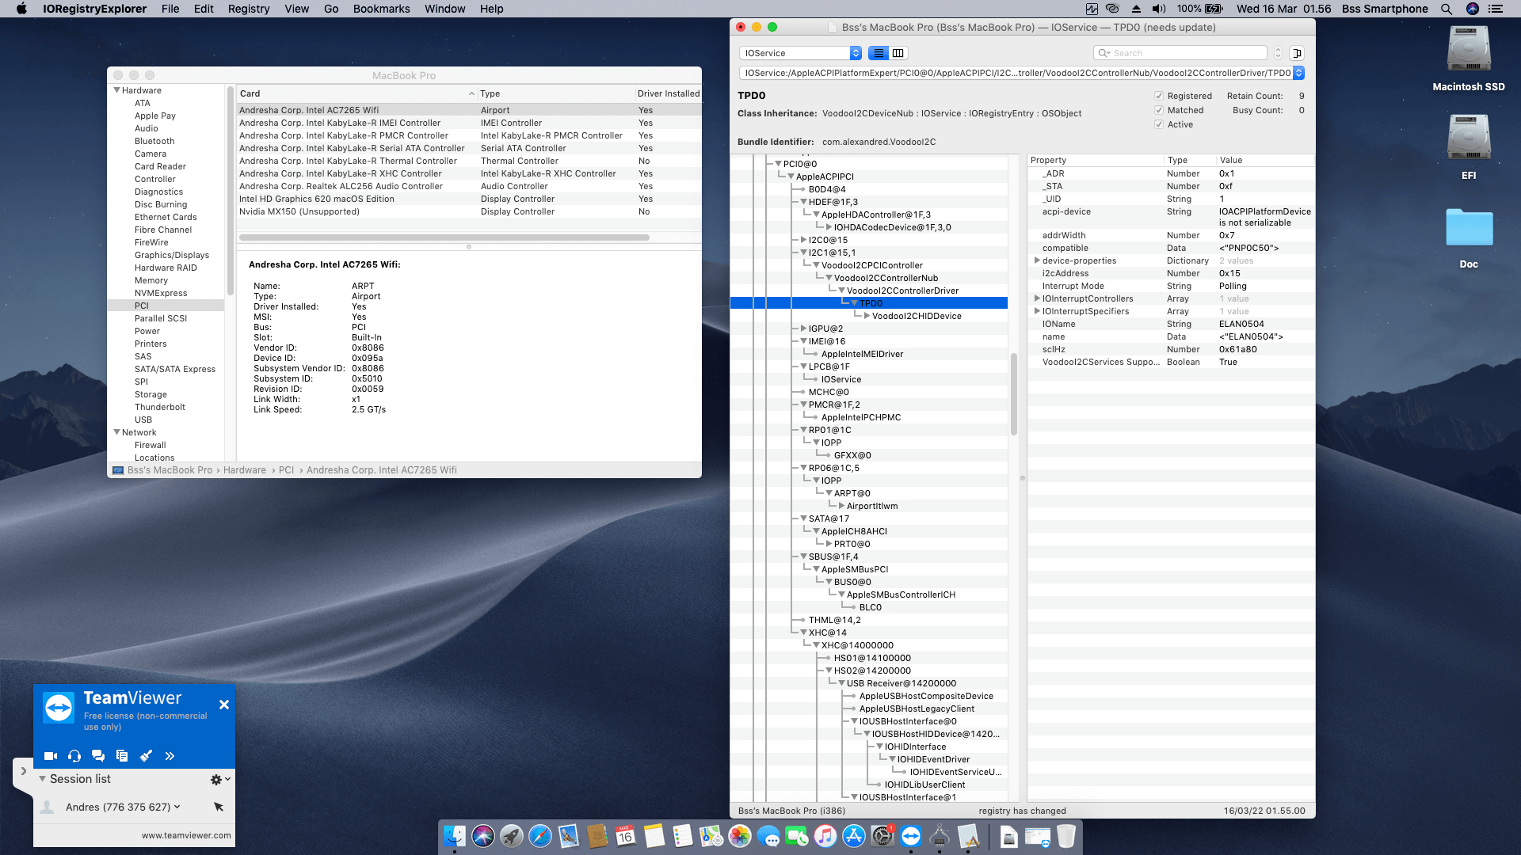Open TeamViewer chat bubbles icon
The image size is (1521, 855).
[98, 756]
